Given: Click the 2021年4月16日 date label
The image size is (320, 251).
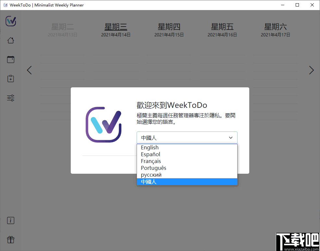Looking at the screenshot, I should (x=222, y=34).
